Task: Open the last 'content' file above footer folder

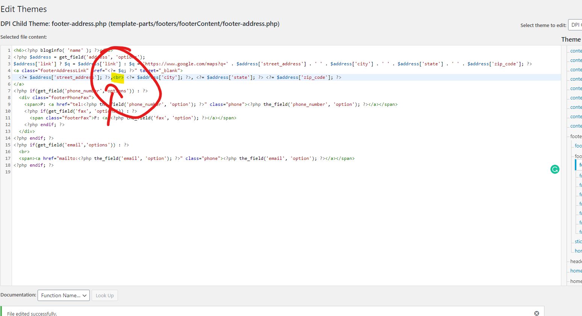Action: coord(576,126)
